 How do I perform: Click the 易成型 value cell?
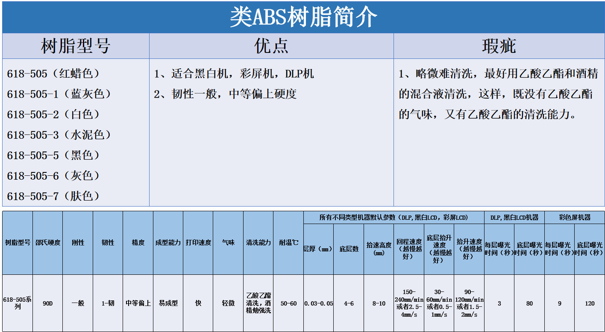coord(168,303)
